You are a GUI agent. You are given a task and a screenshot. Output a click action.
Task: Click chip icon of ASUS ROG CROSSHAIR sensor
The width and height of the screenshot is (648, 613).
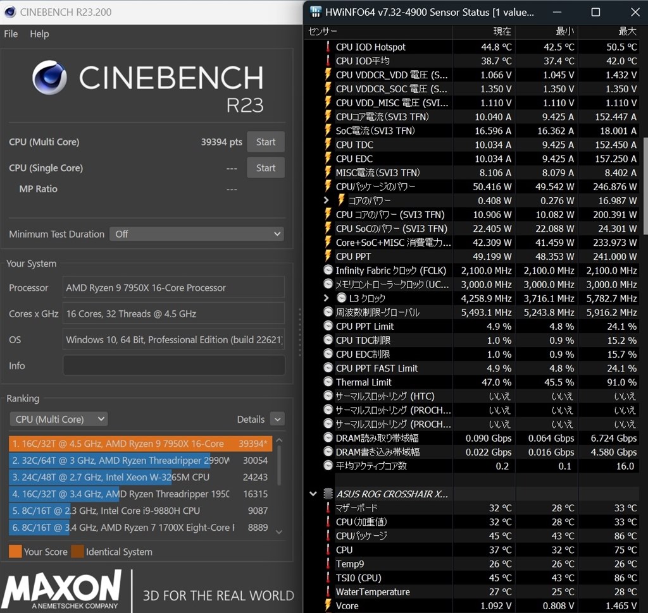click(x=328, y=494)
